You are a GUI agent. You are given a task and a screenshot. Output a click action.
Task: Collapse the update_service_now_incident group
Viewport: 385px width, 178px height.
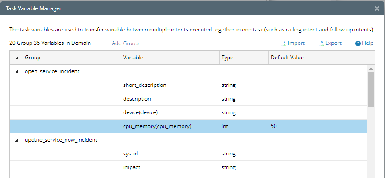pyautogui.click(x=17, y=140)
